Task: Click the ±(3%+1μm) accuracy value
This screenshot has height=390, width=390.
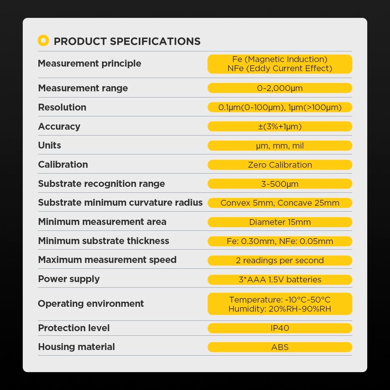Action: (x=280, y=126)
